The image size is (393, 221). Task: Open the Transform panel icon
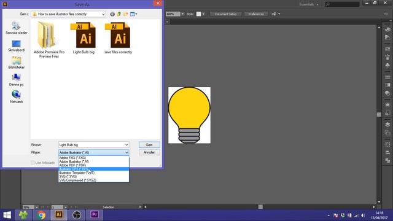tap(387, 144)
